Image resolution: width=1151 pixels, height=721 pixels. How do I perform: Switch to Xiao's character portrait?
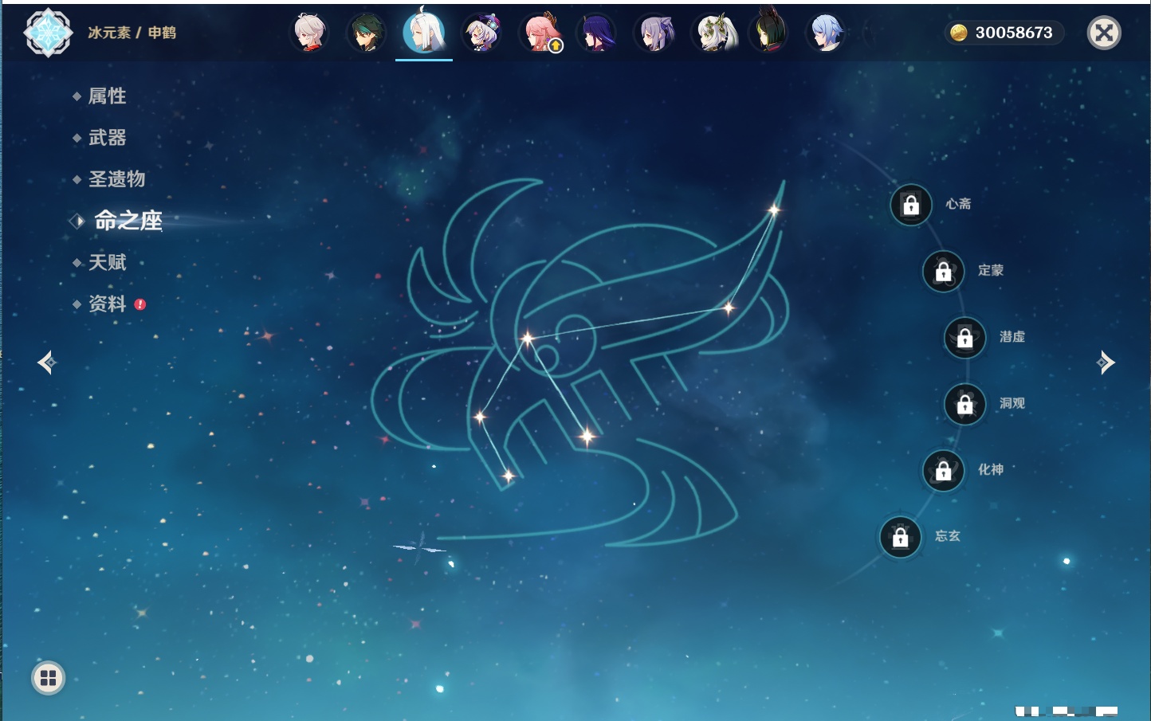(x=367, y=33)
